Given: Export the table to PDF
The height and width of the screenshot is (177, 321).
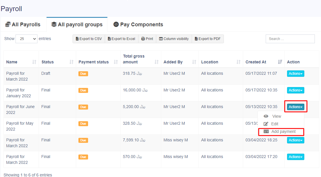Looking at the screenshot, I should [x=207, y=39].
